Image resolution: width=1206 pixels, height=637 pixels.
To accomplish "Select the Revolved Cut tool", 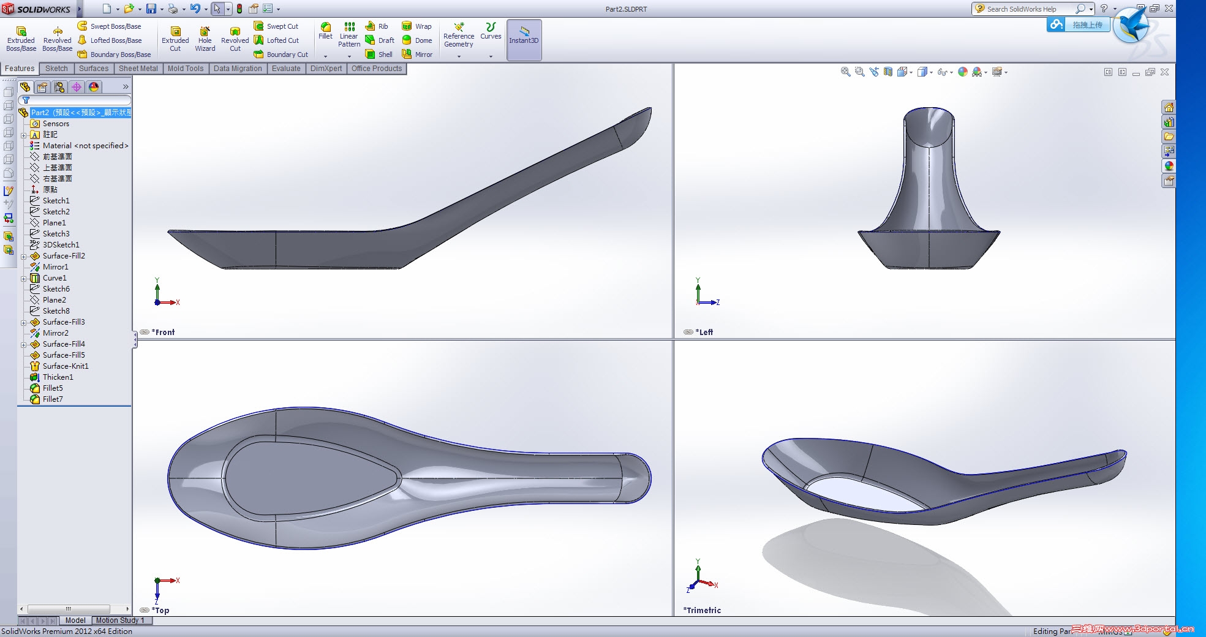I will pyautogui.click(x=235, y=39).
